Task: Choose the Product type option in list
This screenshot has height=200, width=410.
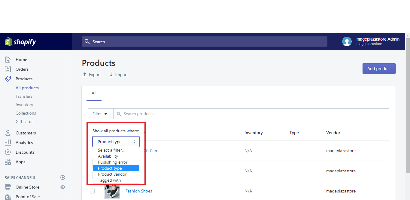Action: [116, 168]
